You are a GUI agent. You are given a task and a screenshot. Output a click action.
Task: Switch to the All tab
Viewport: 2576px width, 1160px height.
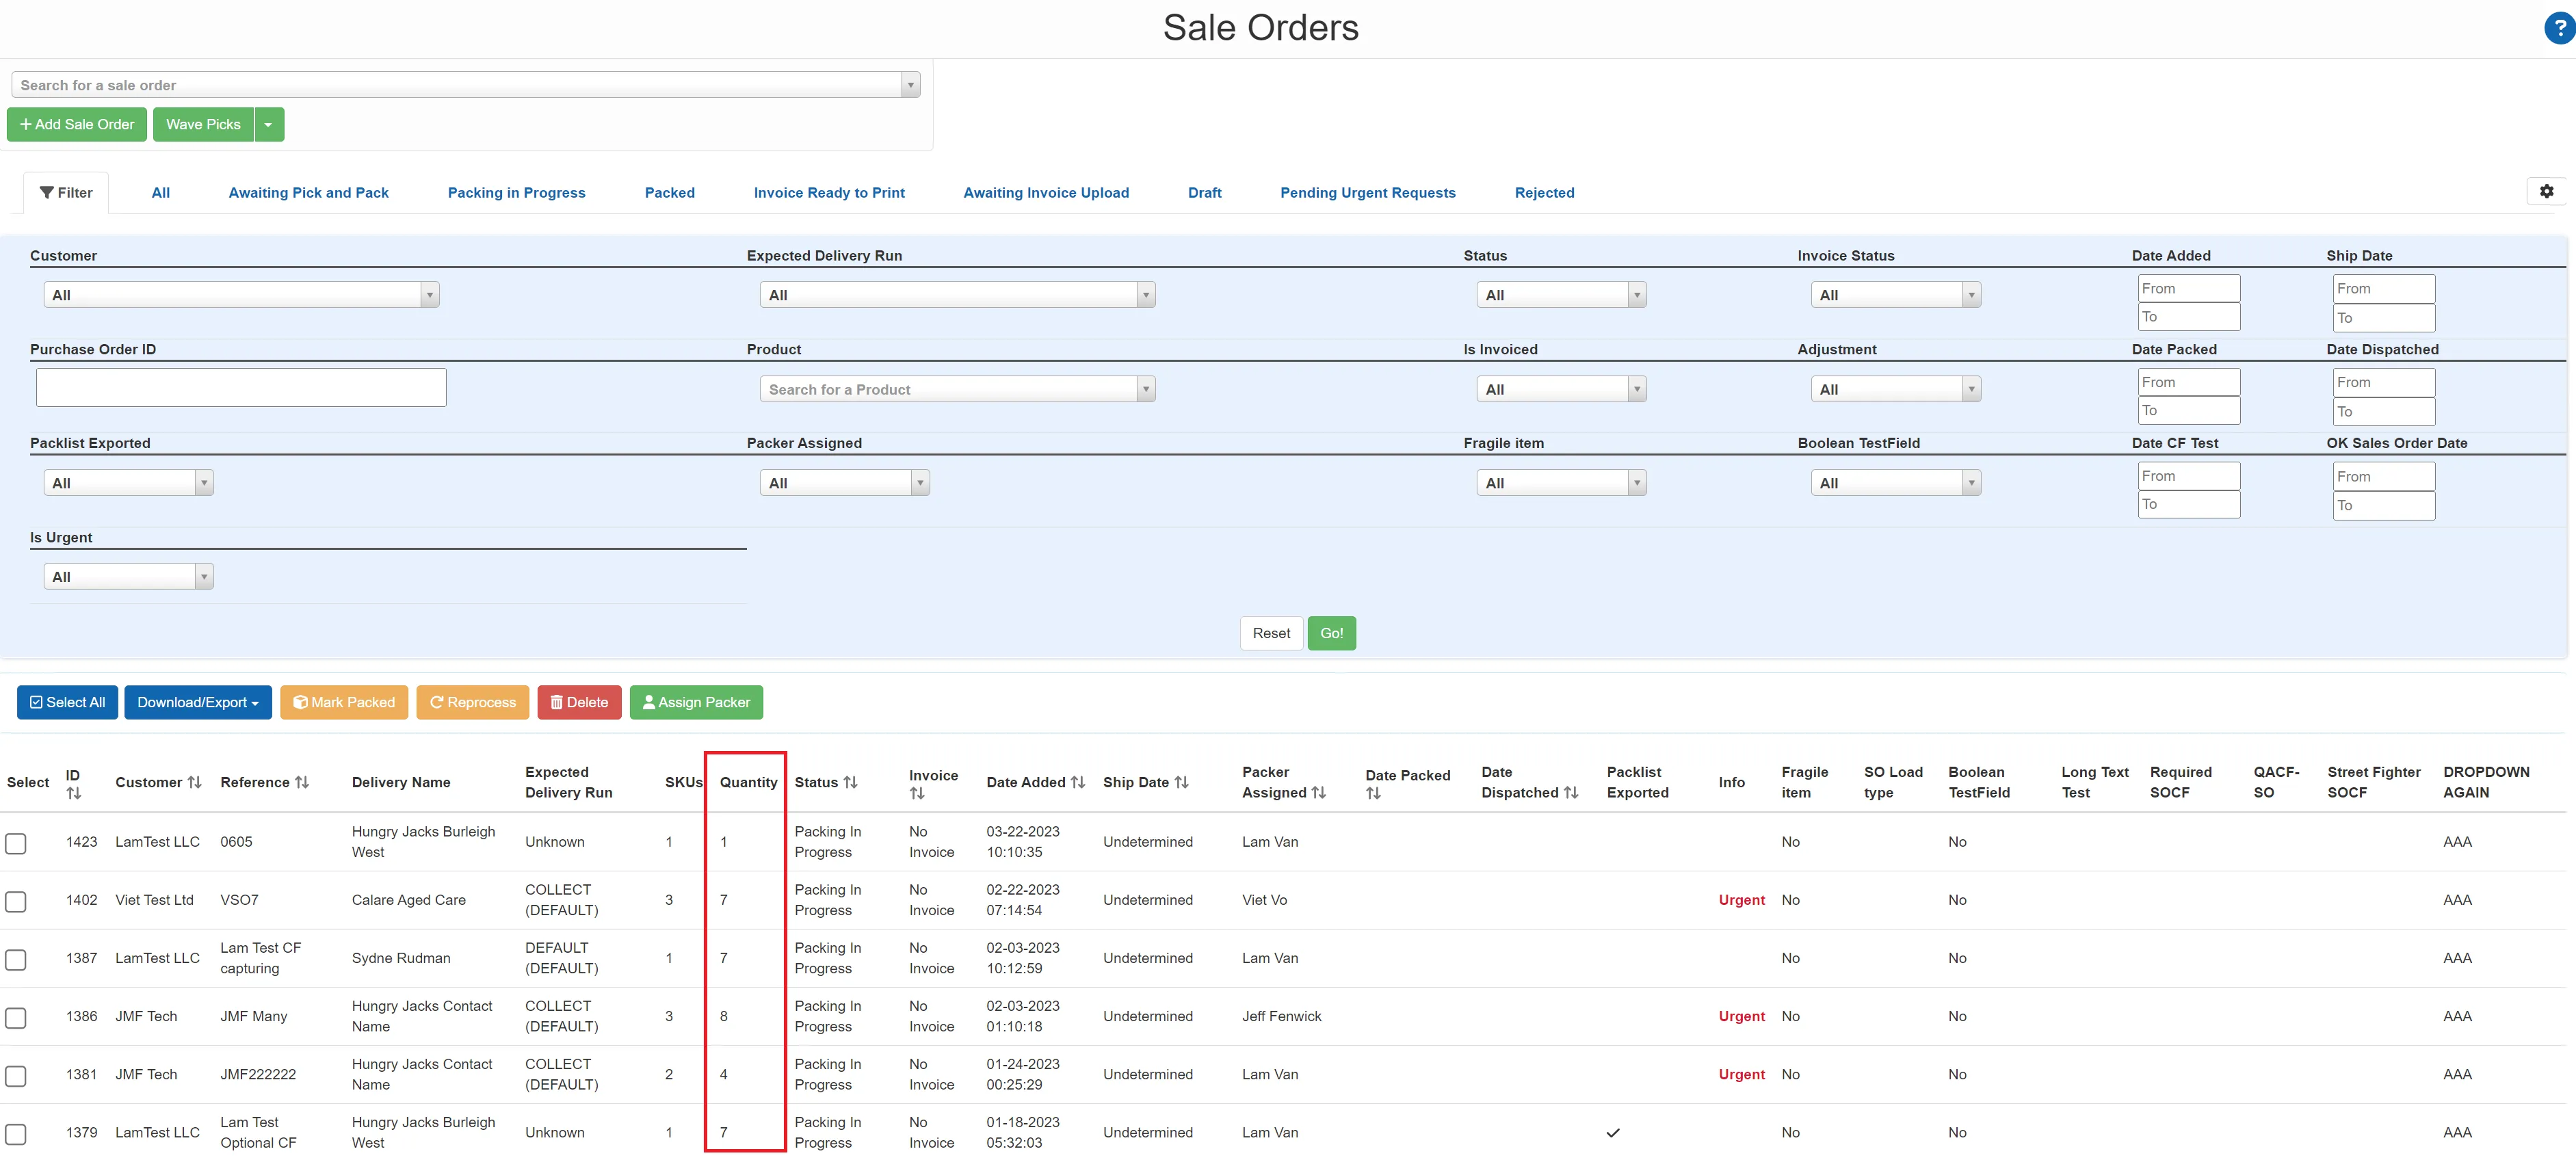[160, 192]
